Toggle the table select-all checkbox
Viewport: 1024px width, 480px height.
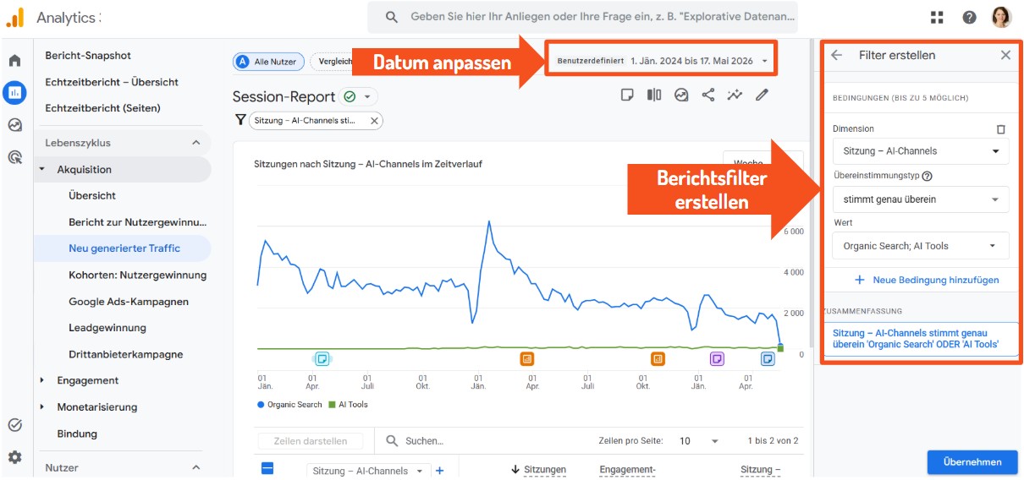(x=267, y=468)
